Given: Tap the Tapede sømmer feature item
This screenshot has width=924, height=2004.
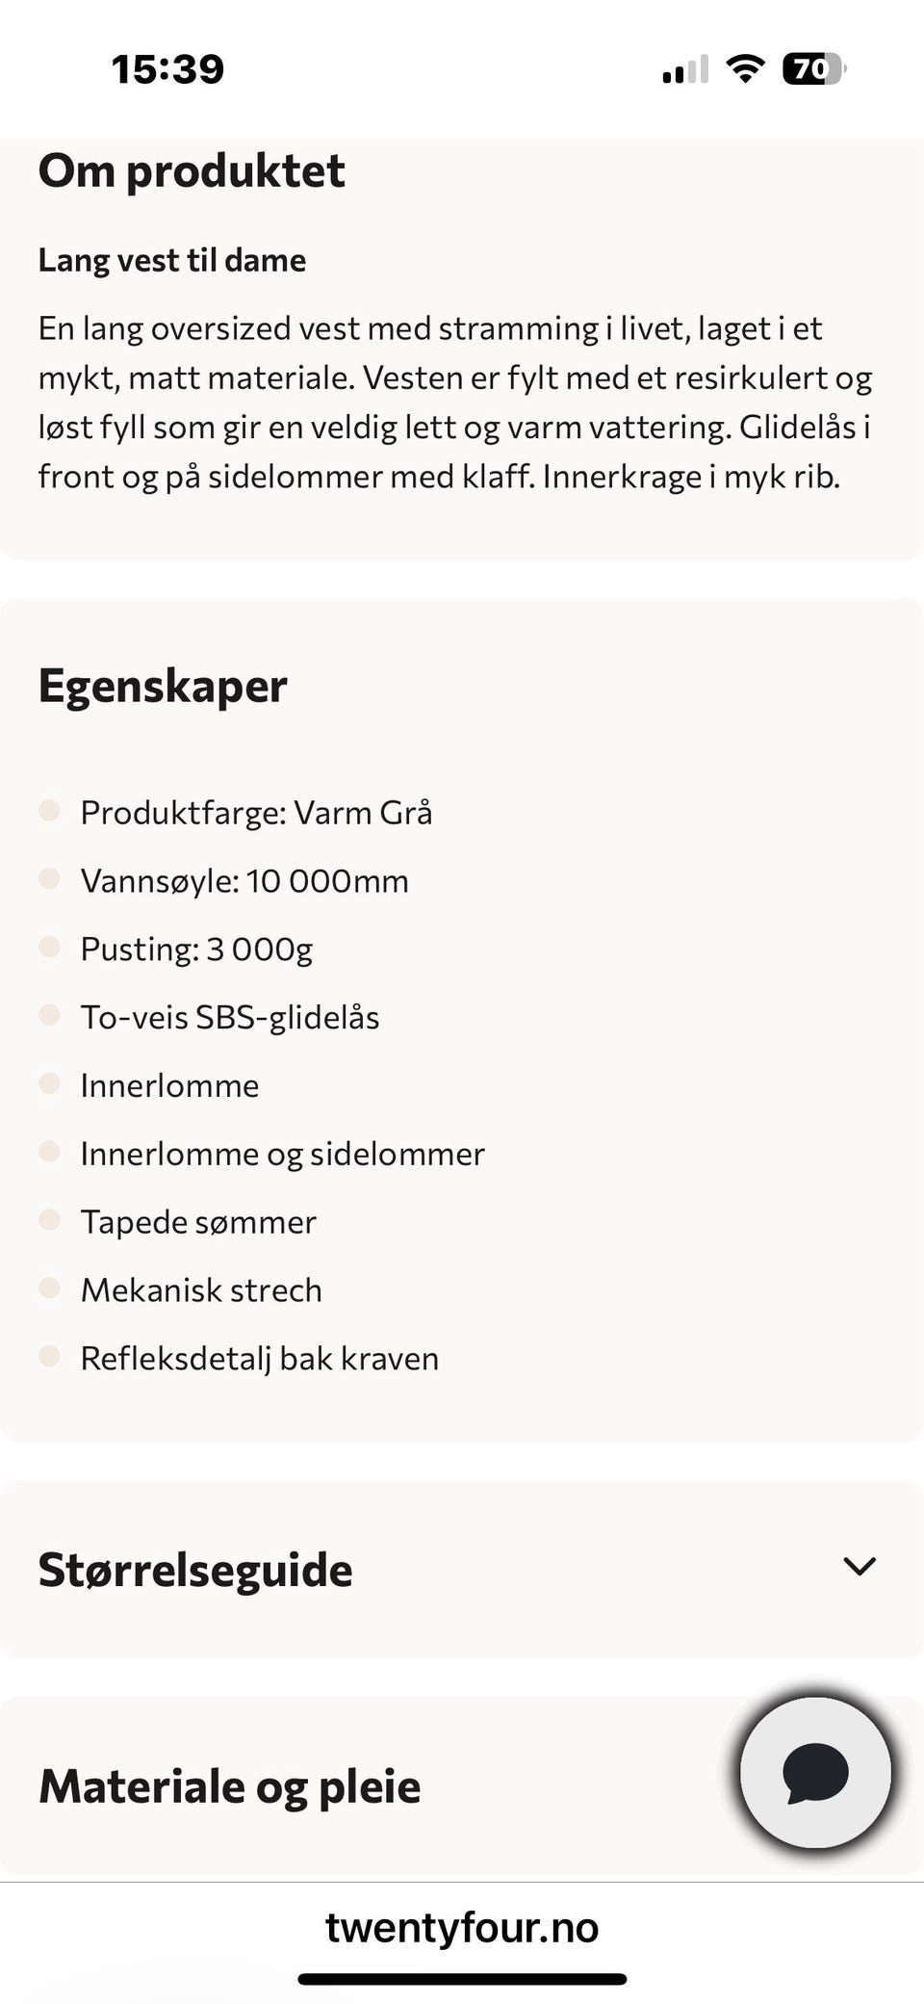Looking at the screenshot, I should 198,1222.
